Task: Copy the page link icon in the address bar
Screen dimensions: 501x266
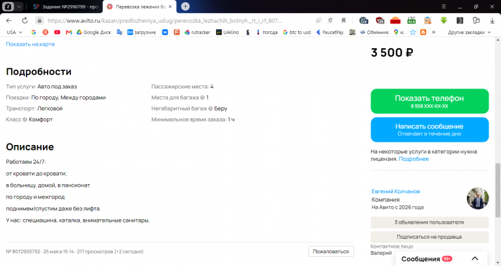Action: tap(318, 20)
